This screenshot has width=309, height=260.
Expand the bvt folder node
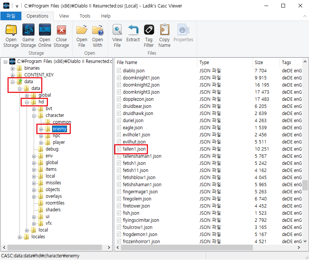34,109
